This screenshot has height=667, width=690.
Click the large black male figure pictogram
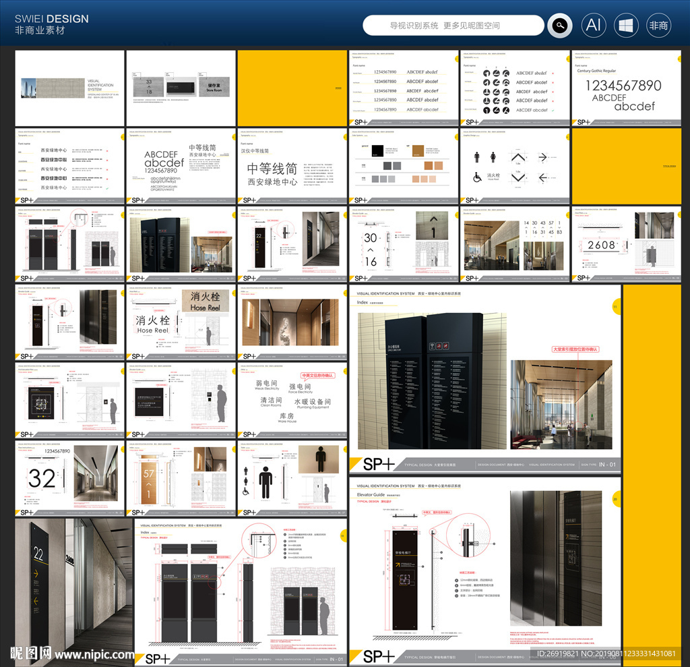click(x=265, y=482)
